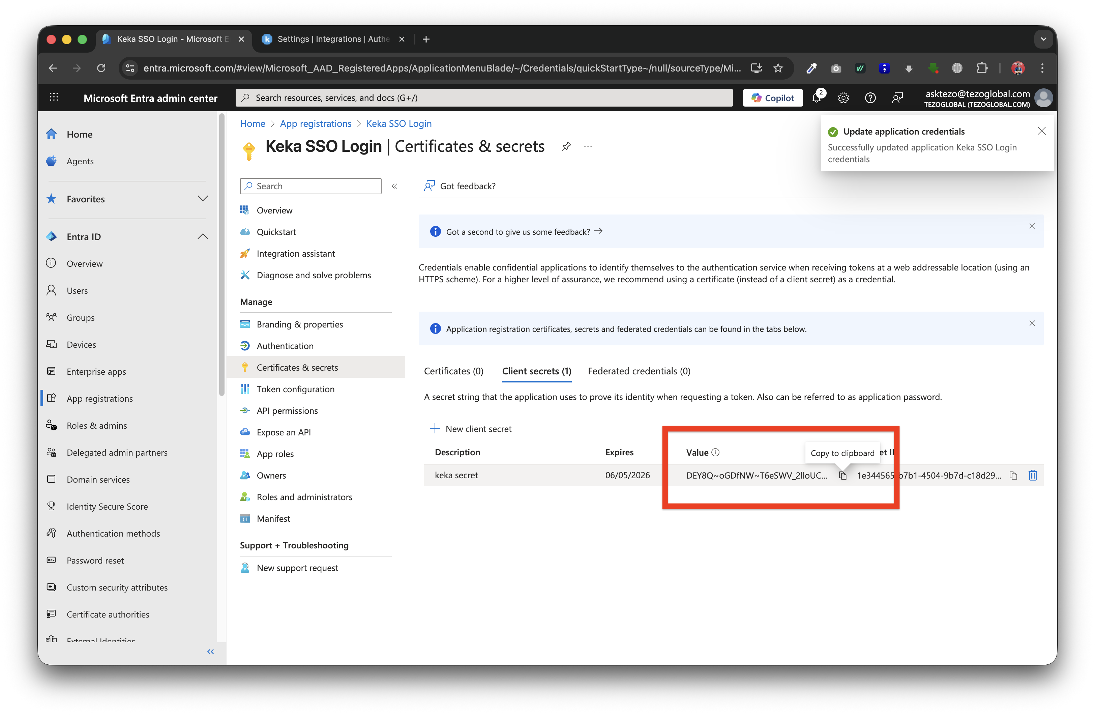Open the portal apps grid menu
1095x715 pixels.
click(54, 97)
